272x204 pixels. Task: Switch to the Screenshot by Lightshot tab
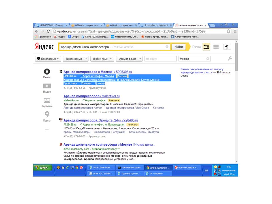click(156, 25)
